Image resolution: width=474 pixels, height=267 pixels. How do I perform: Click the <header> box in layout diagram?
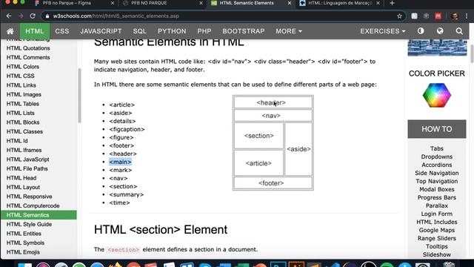pyautogui.click(x=273, y=102)
